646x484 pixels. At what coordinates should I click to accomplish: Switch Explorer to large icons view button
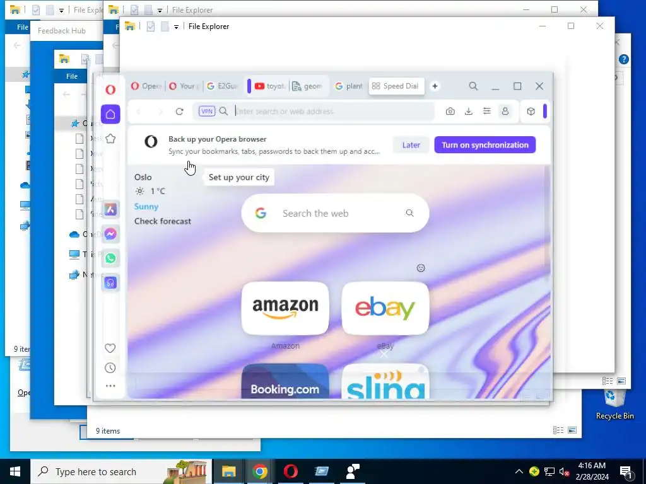click(x=621, y=381)
